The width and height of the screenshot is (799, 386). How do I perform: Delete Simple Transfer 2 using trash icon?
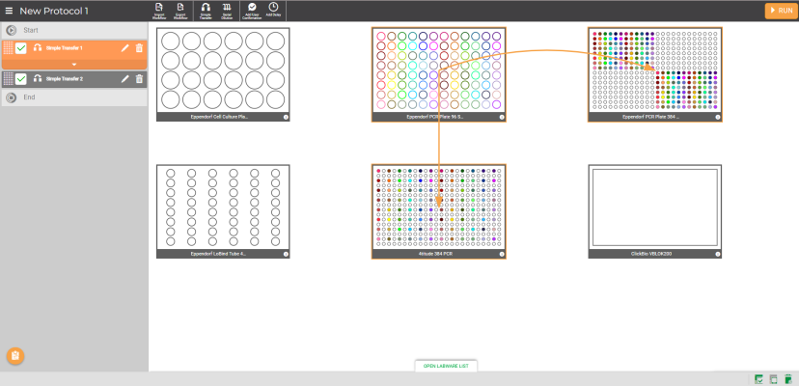click(x=139, y=79)
